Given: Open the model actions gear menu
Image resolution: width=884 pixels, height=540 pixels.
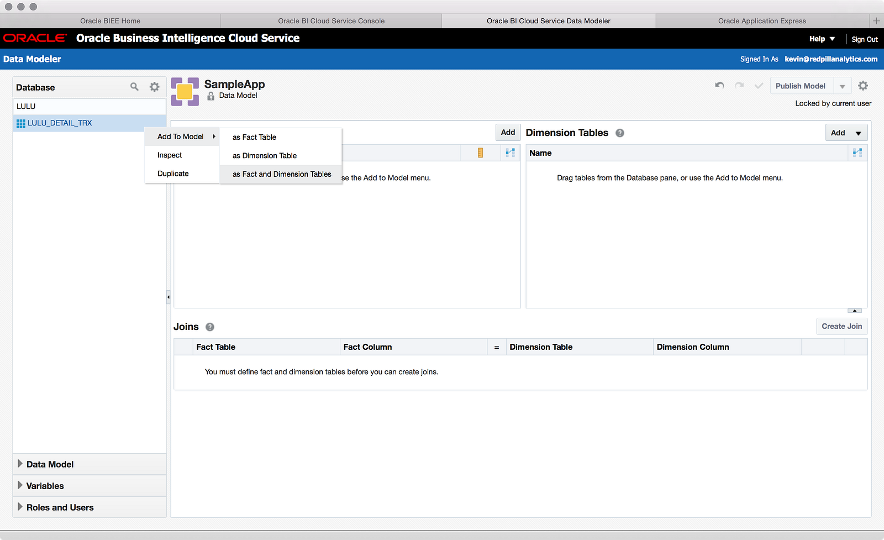Looking at the screenshot, I should 863,86.
